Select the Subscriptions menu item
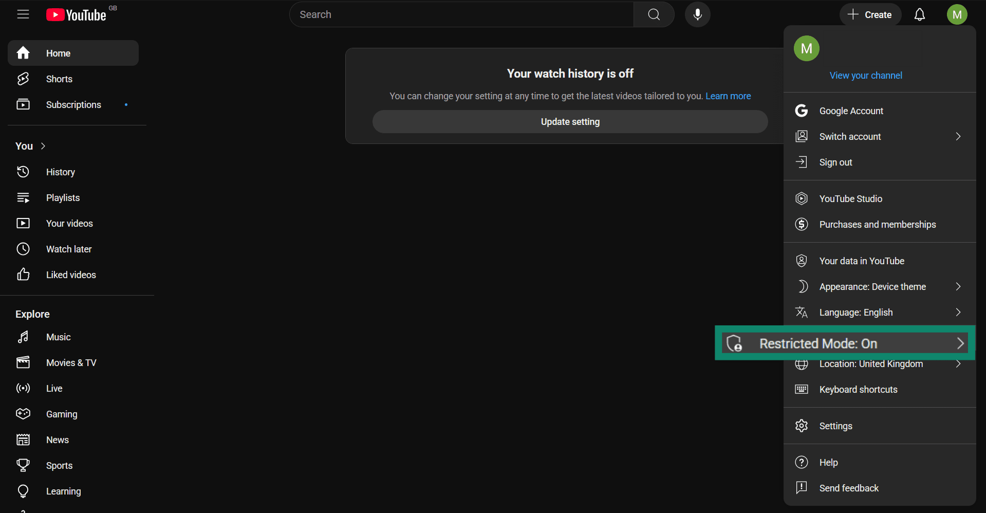986x513 pixels. (73, 104)
